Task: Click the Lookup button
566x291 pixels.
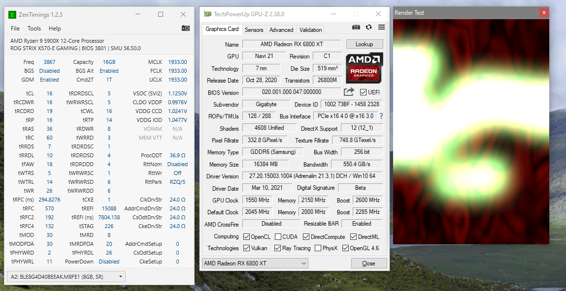Action: (x=364, y=44)
